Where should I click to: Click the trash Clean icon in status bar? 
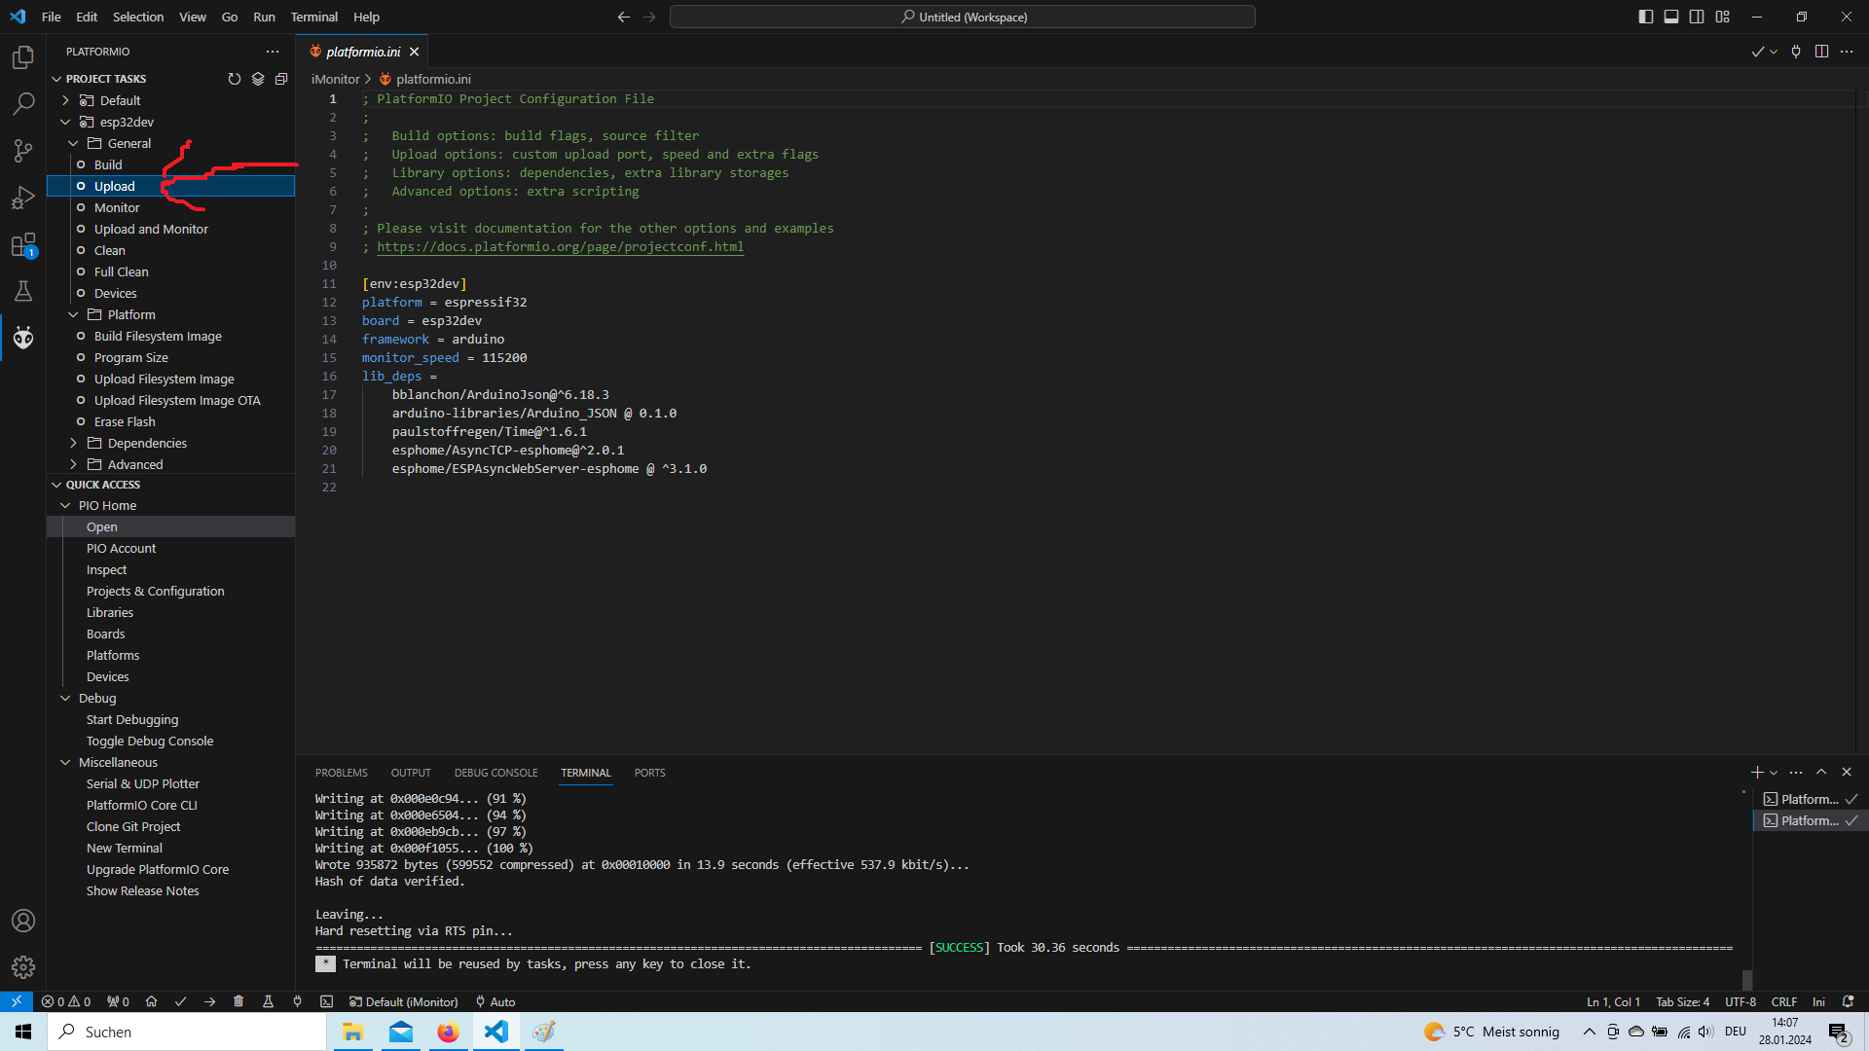click(x=238, y=1001)
